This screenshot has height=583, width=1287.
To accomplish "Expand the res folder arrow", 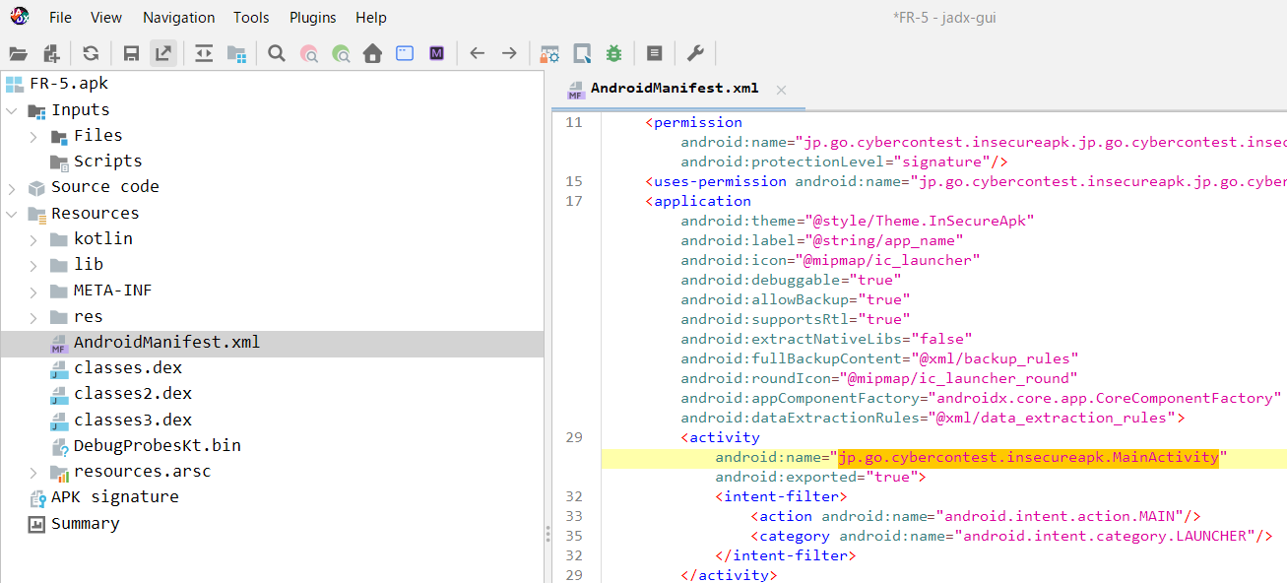I will [x=33, y=317].
